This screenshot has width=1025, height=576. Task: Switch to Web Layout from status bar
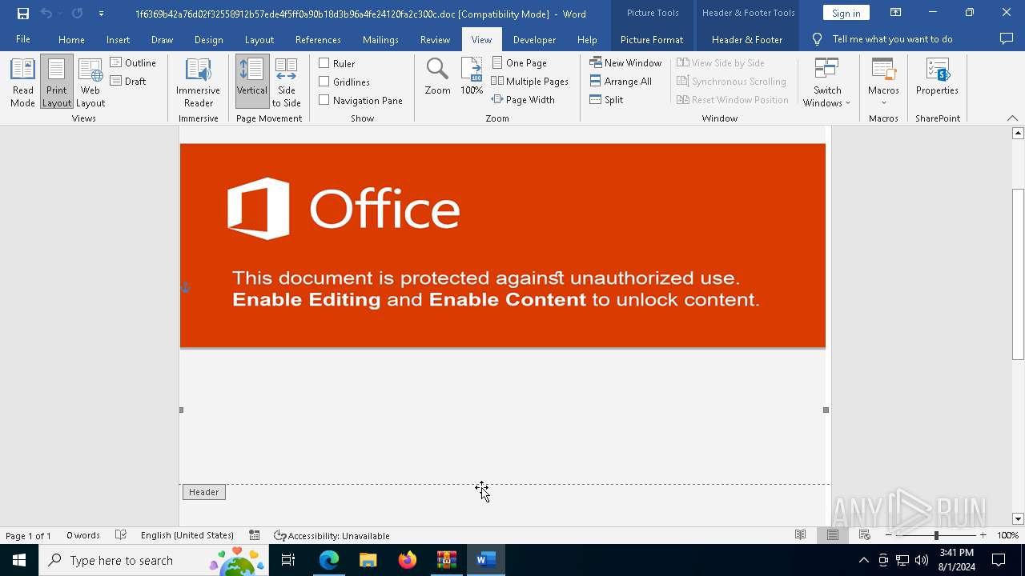tap(864, 535)
